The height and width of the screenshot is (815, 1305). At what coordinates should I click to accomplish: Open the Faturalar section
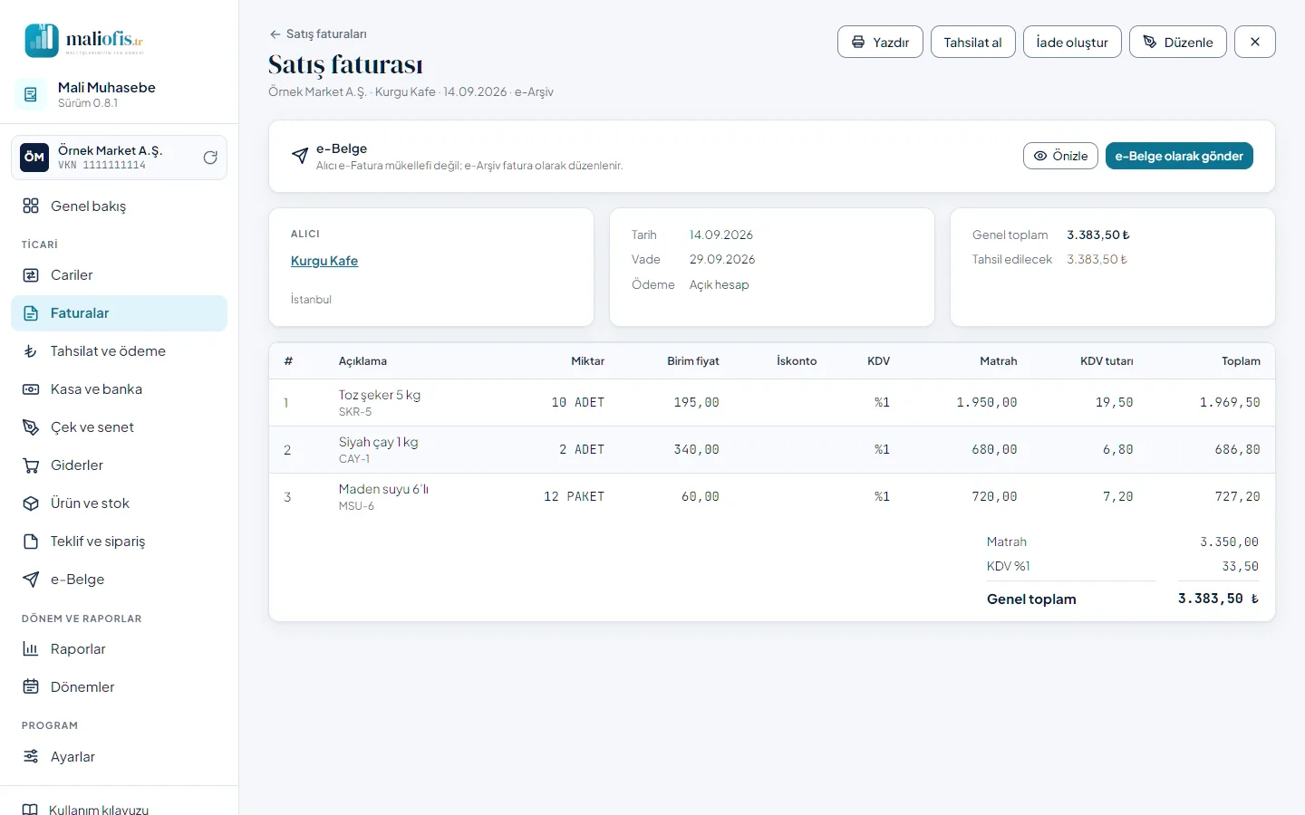click(x=119, y=313)
